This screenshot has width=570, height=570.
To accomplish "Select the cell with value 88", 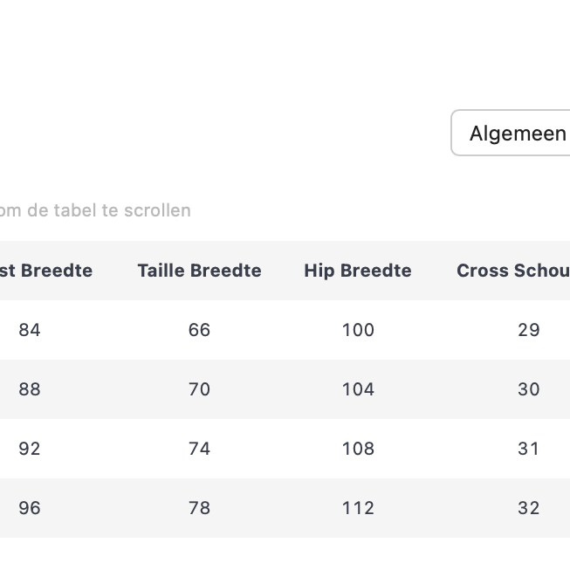I will 30,389.
